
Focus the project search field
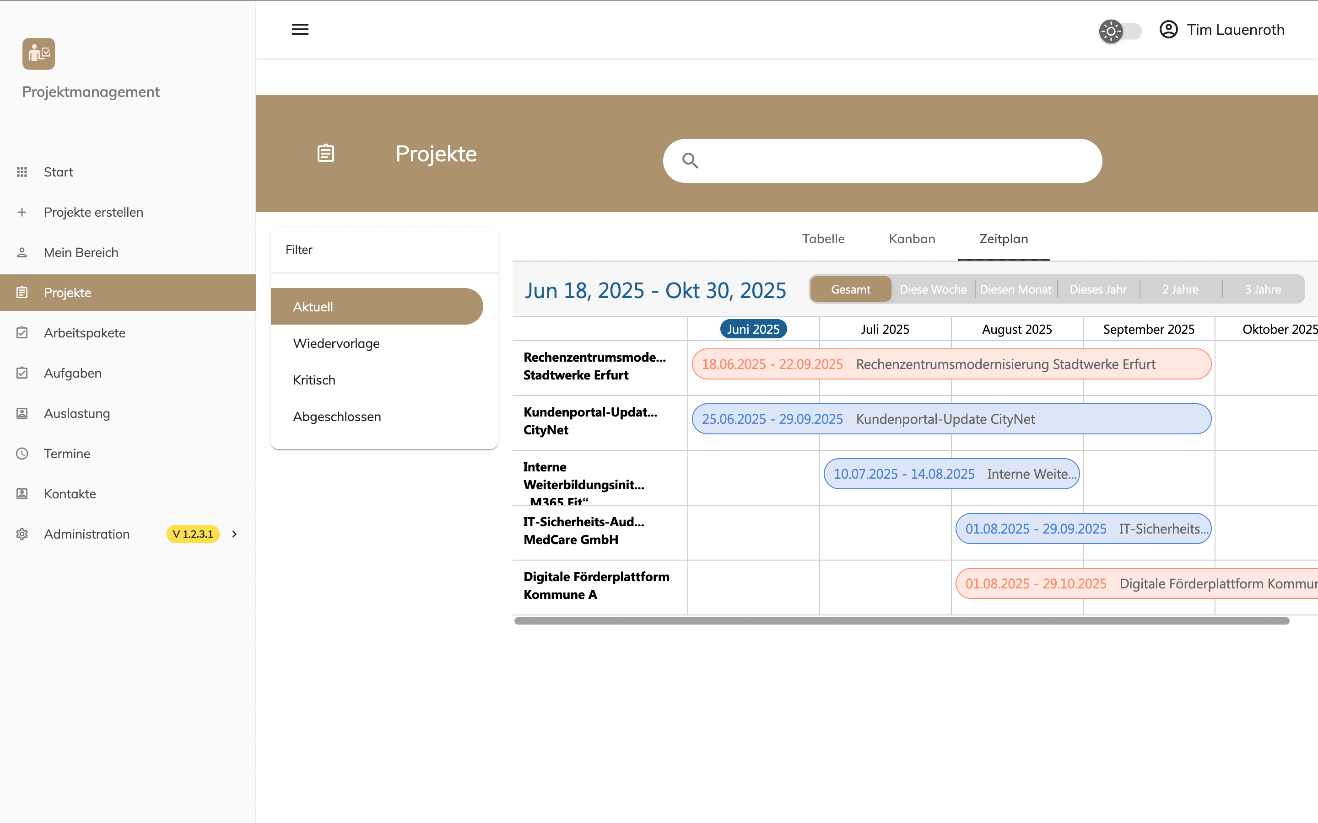coord(882,160)
